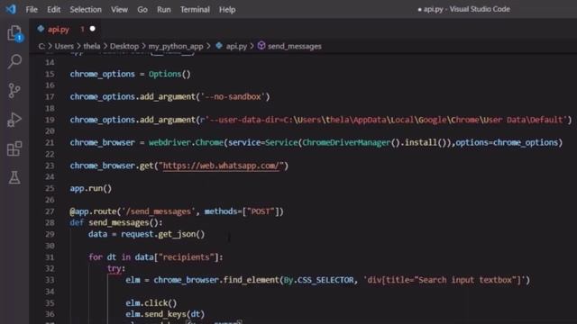Open the Go menu

point(142,10)
